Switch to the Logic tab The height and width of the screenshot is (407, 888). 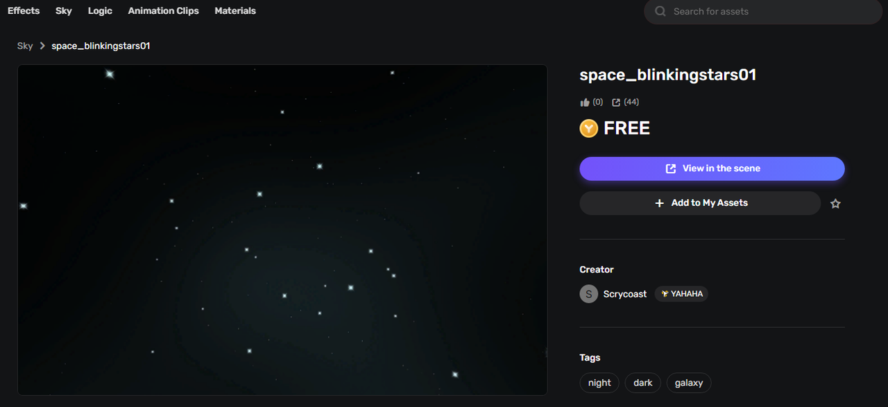(100, 11)
